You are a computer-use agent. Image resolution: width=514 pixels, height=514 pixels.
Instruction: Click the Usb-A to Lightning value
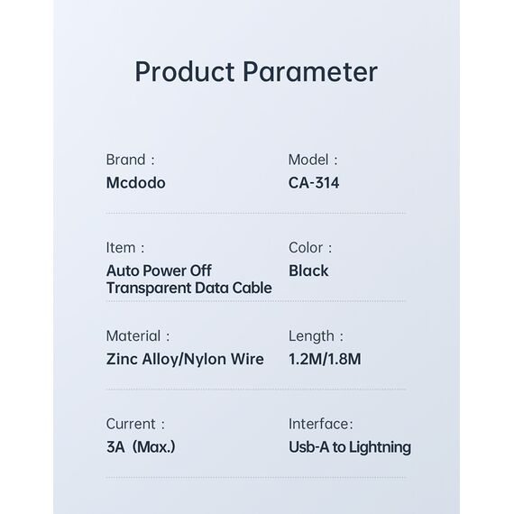click(x=350, y=447)
